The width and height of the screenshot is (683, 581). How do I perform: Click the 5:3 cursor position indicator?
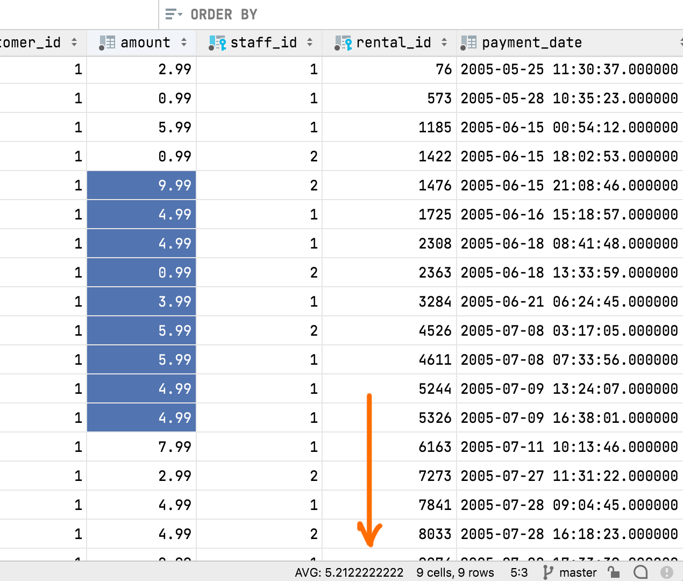click(x=519, y=572)
